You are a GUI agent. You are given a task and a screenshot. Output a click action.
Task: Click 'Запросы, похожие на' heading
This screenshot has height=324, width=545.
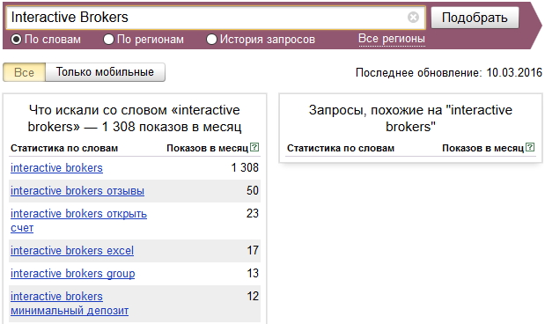(x=410, y=118)
